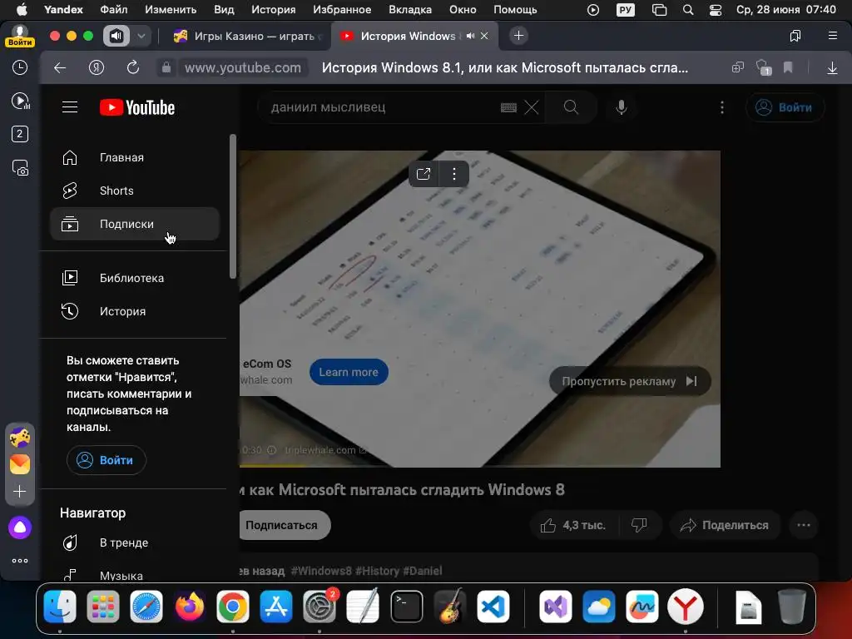Dislike the video with thumbs-down icon
This screenshot has height=639, width=852.
(x=640, y=526)
